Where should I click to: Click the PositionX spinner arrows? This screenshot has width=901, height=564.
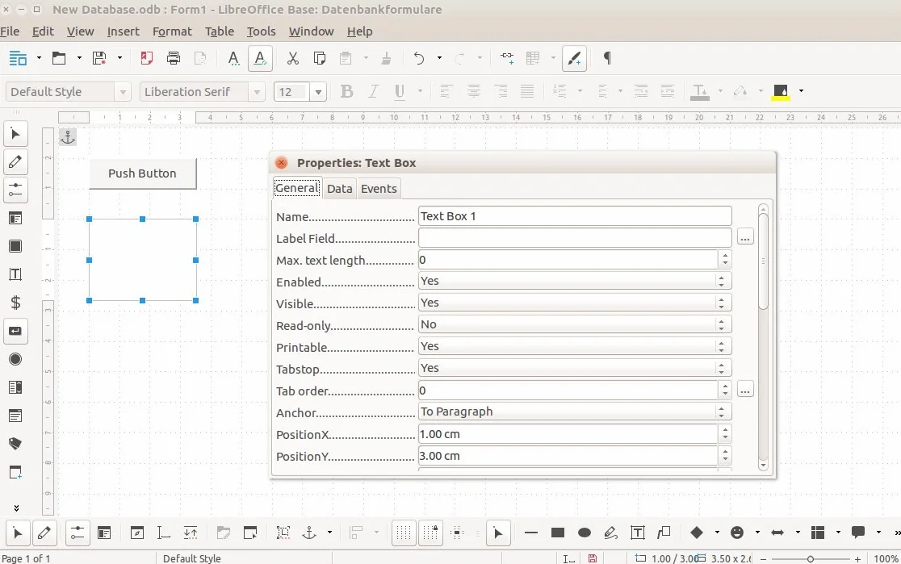click(725, 433)
